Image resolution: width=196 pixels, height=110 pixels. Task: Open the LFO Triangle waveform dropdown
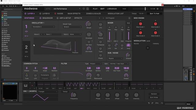(48, 92)
